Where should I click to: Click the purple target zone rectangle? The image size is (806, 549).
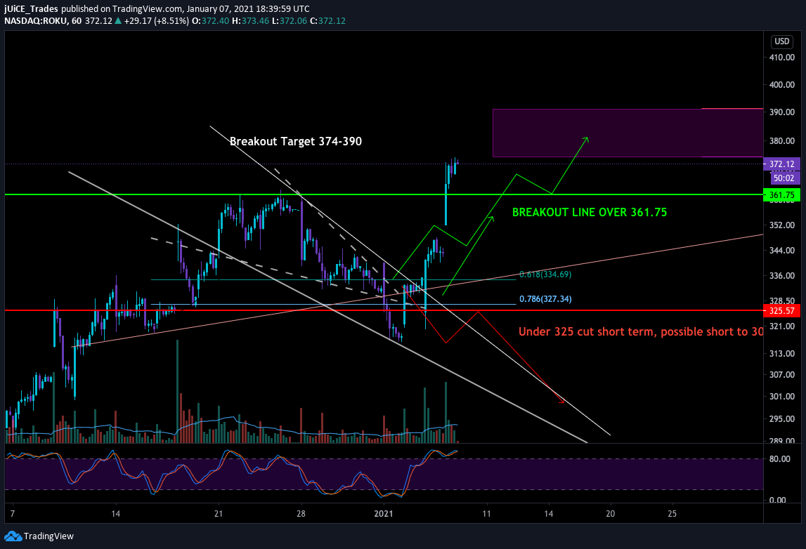tap(628, 133)
